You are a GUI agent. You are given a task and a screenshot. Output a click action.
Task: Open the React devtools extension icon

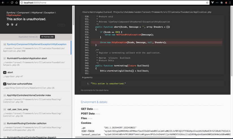click(221, 3)
